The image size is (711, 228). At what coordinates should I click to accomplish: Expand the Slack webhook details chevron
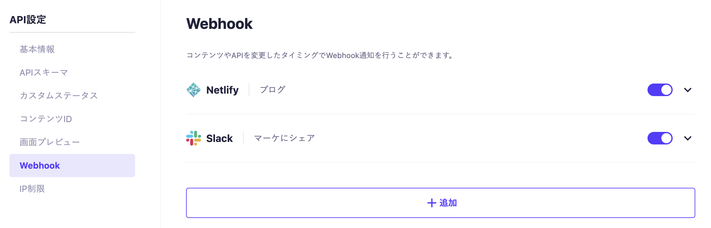pos(687,138)
